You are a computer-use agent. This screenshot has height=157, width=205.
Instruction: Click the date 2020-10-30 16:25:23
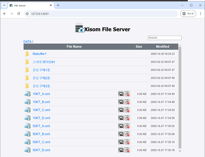[163, 54]
